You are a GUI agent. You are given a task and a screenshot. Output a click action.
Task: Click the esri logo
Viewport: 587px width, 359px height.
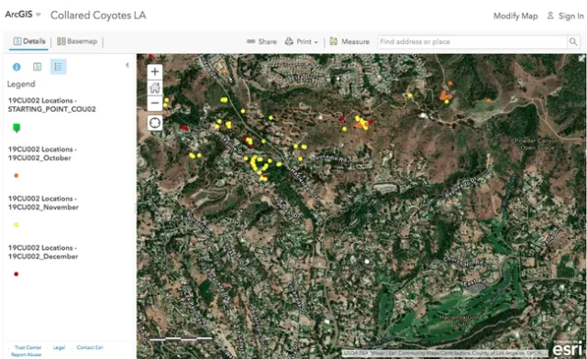click(567, 349)
